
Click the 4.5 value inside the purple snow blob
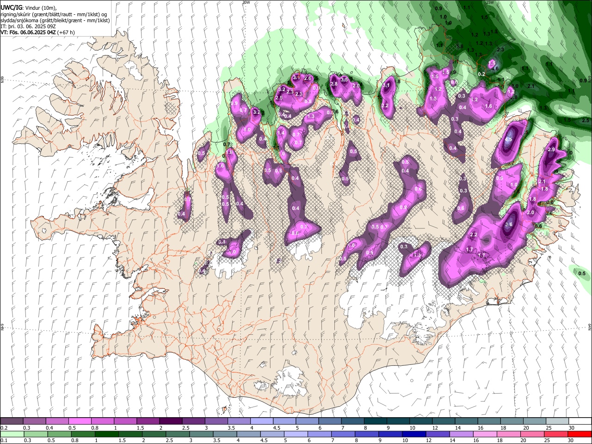509,139
